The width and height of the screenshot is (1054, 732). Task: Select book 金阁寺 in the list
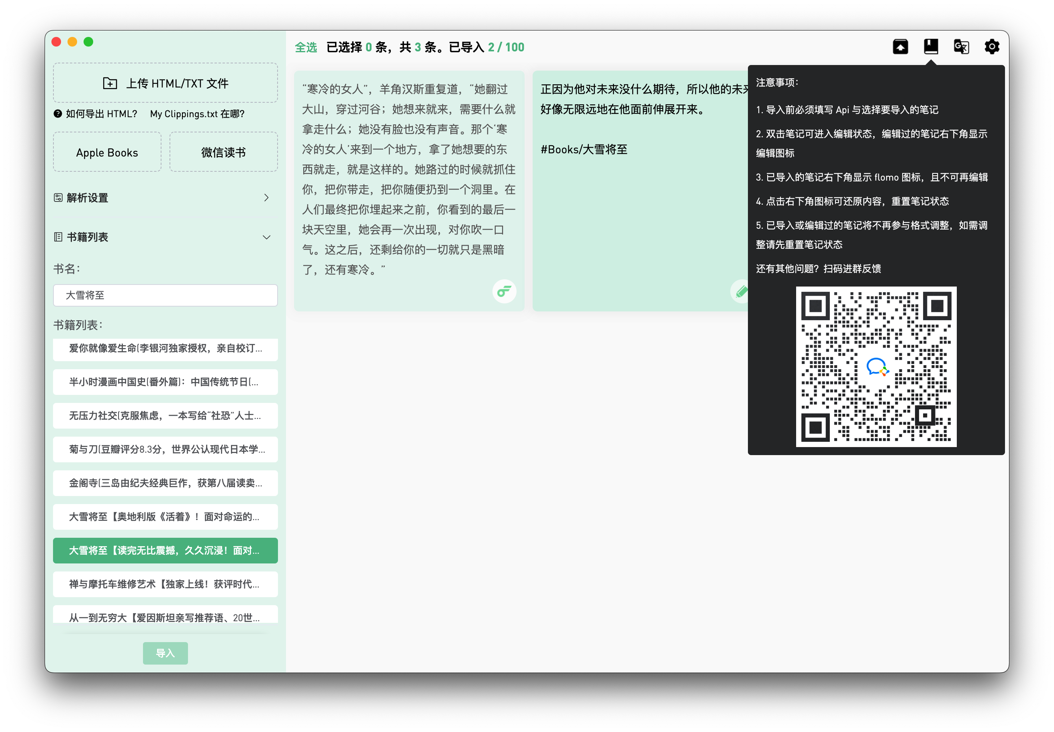pyautogui.click(x=165, y=483)
